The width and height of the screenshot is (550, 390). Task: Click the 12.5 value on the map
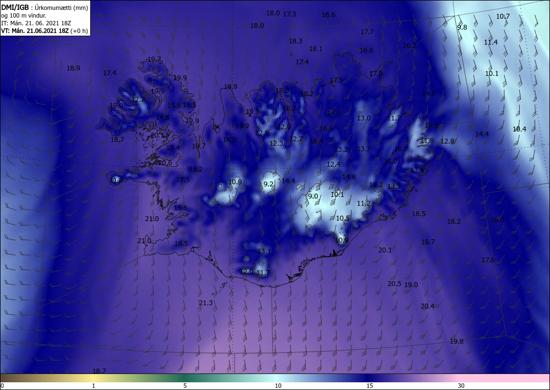tap(262, 133)
